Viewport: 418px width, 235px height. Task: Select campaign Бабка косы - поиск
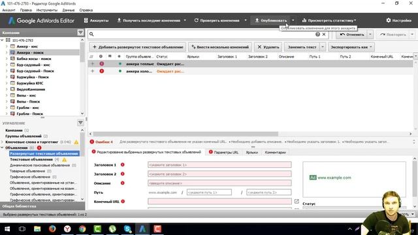[34, 59]
